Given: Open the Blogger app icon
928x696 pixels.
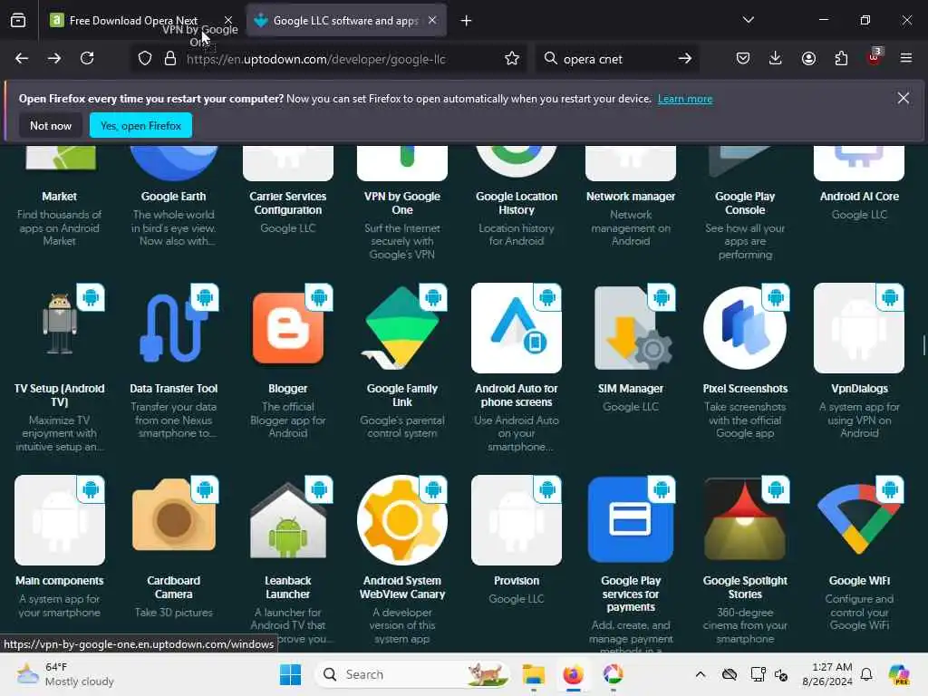Looking at the screenshot, I should point(287,328).
